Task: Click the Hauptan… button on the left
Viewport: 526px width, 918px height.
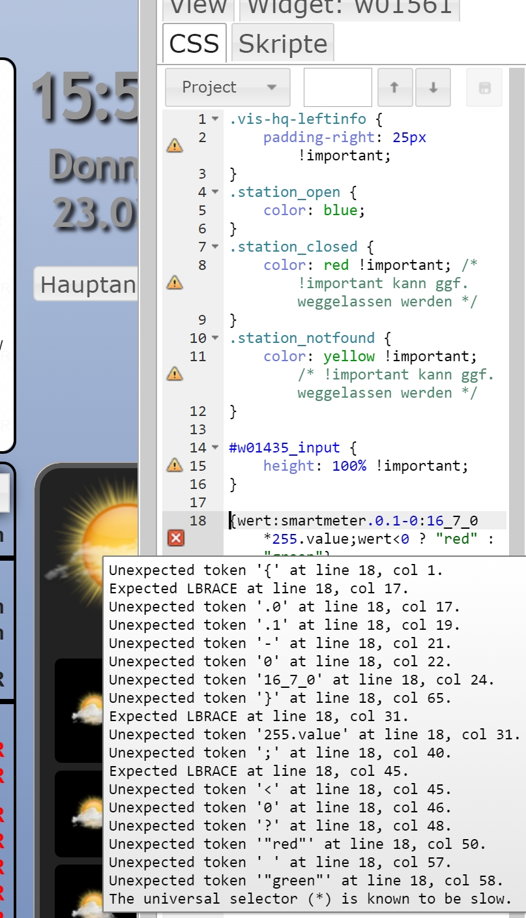Action: pos(86,284)
